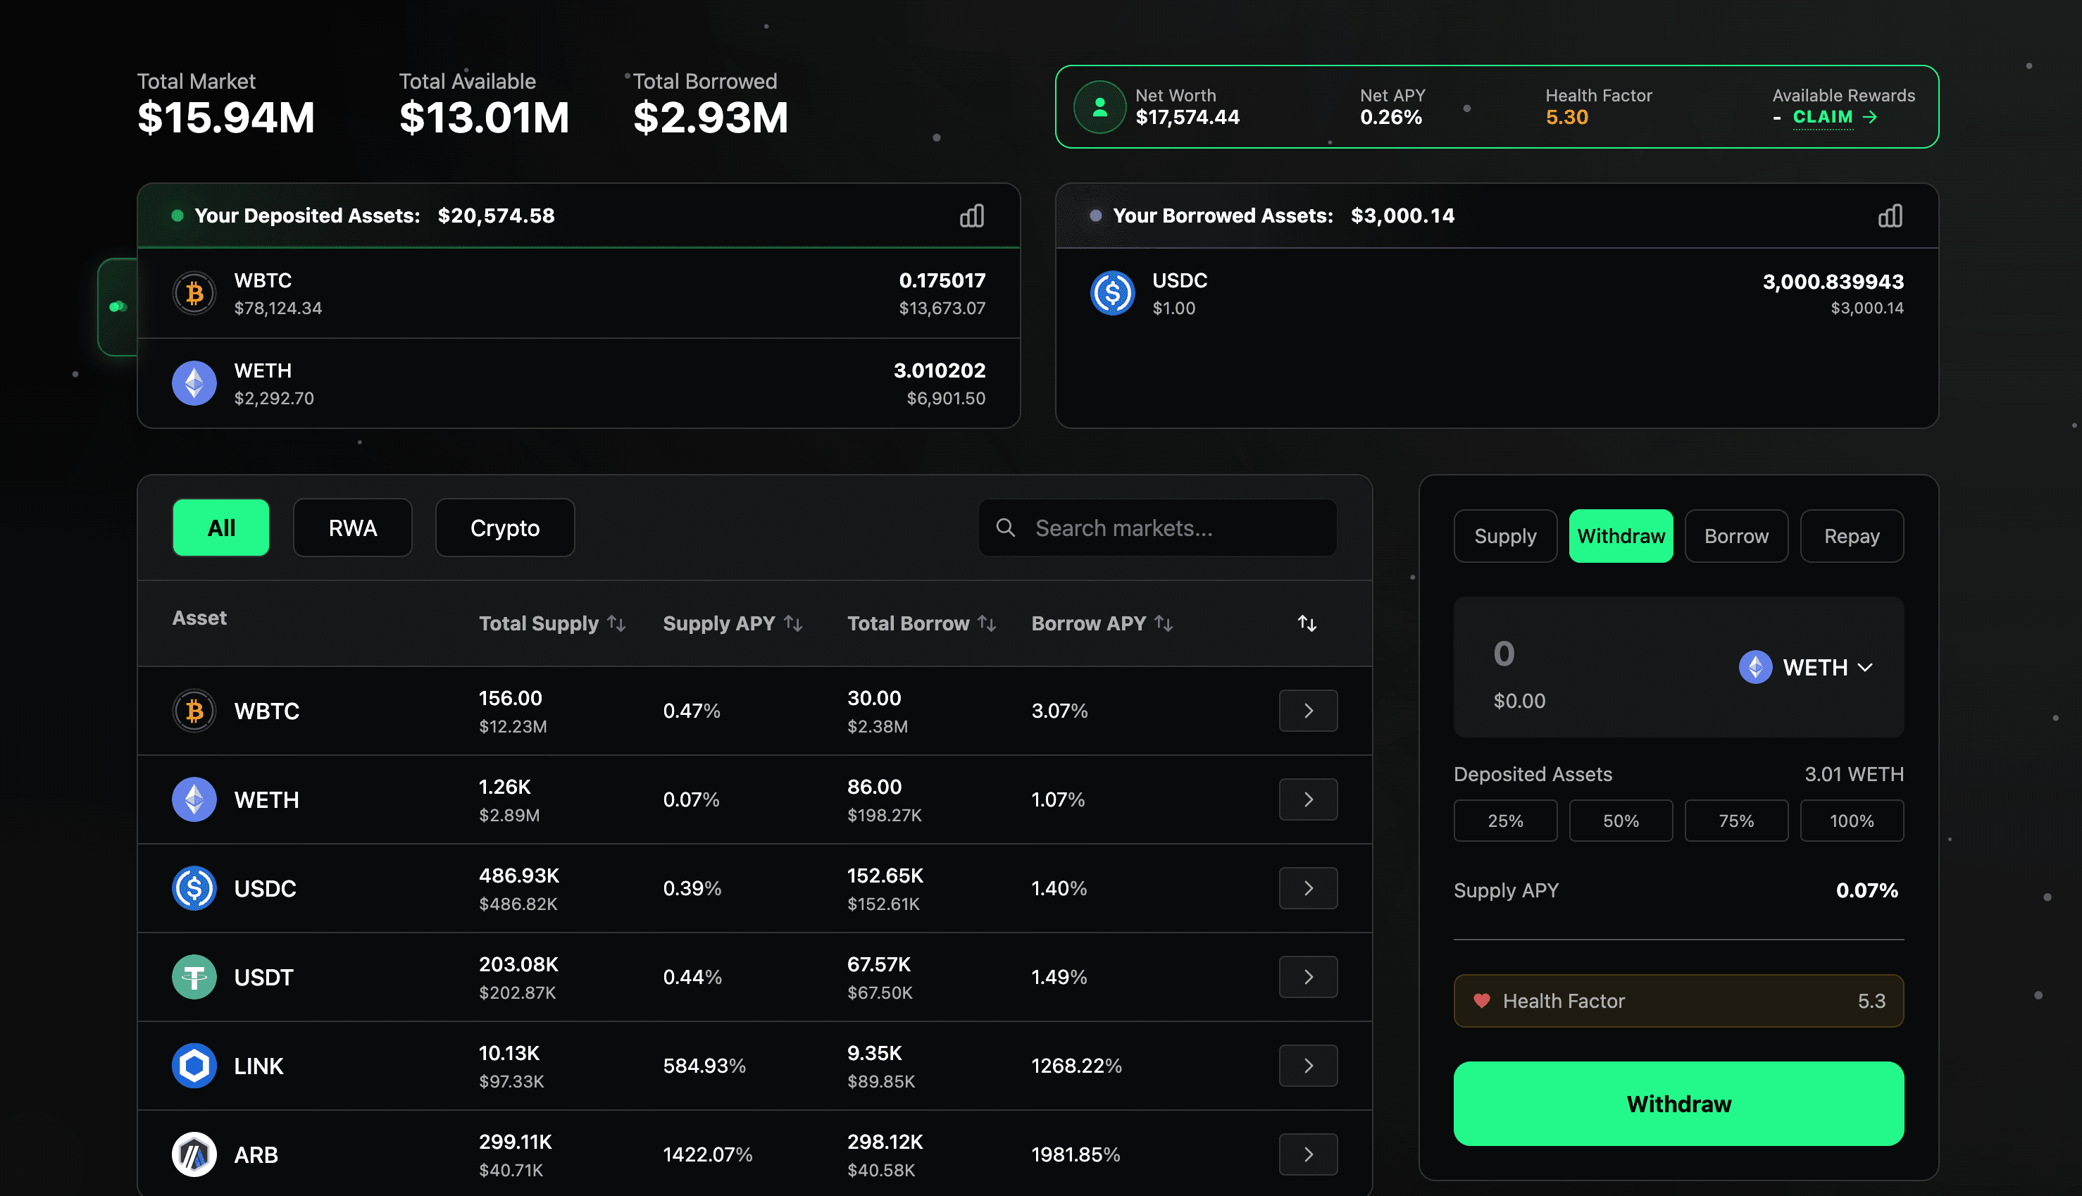Click the borrowed assets chart icon
2082x1196 pixels.
1890,216
